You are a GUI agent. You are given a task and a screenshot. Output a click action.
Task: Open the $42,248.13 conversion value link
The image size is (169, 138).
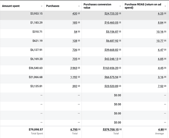[111, 59]
